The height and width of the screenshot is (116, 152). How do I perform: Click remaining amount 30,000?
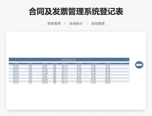tap(108, 75)
